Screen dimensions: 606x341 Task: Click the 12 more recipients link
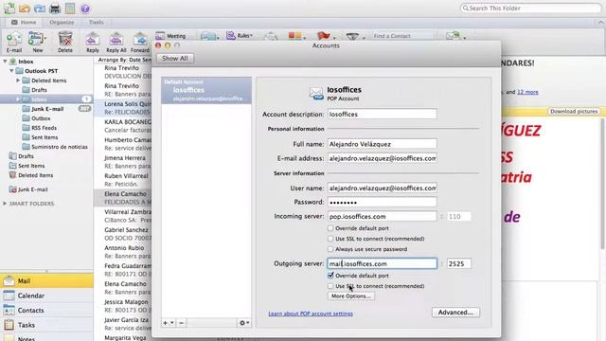(527, 92)
